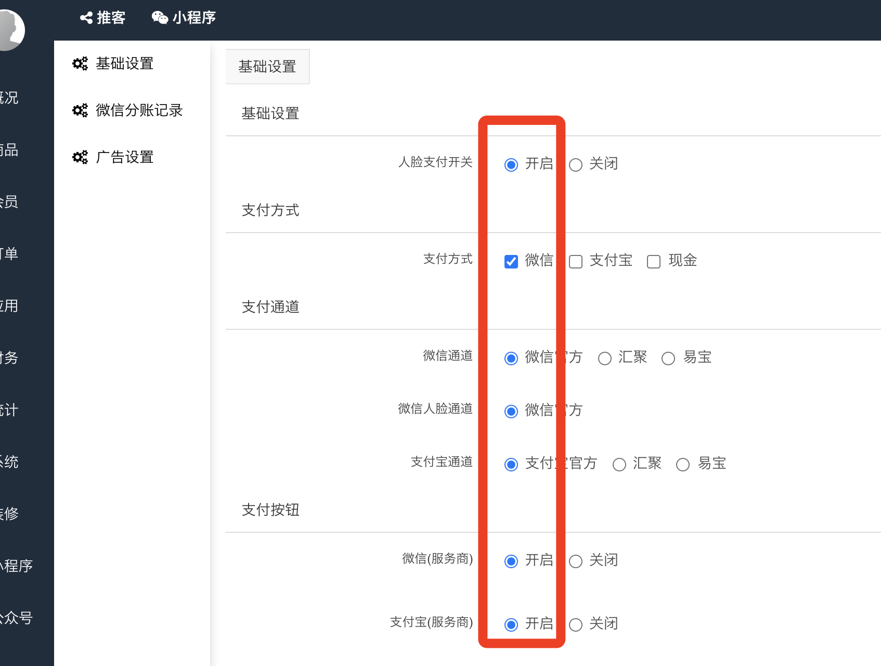Go to the 广告设置 submenu link
881x666 pixels.
click(x=124, y=157)
